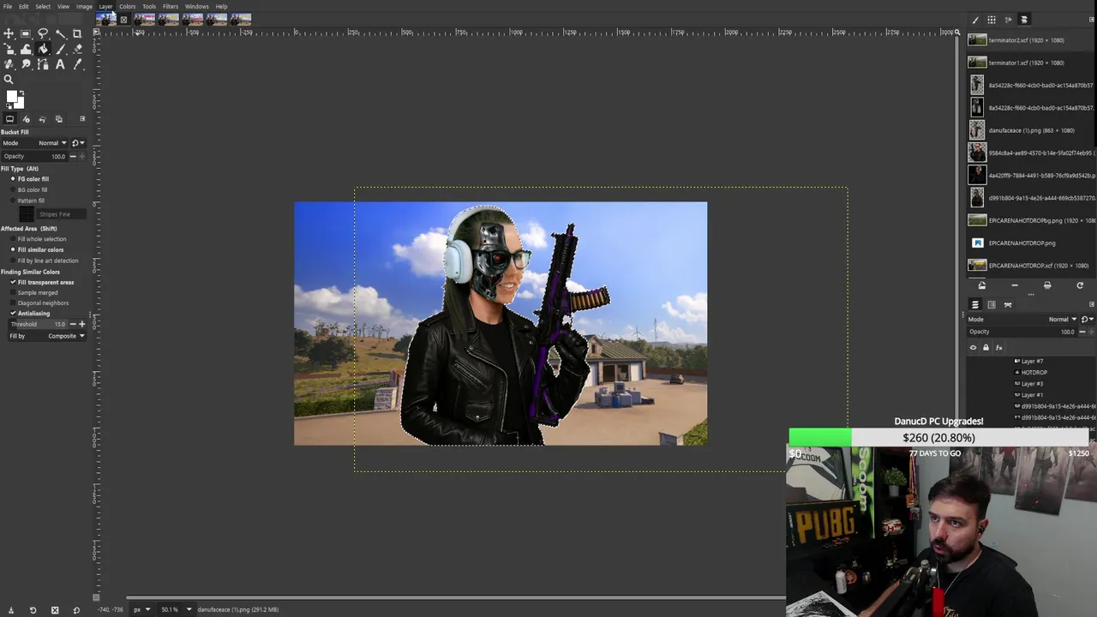Viewport: 1097px width, 617px height.
Task: Select the Free Select lasso tool
Action: tap(43, 33)
